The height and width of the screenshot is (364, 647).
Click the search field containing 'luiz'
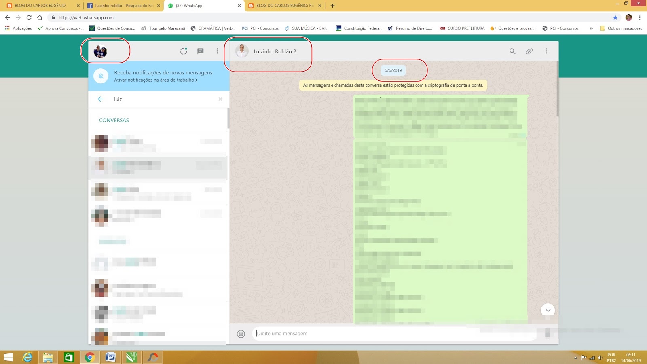click(x=164, y=99)
